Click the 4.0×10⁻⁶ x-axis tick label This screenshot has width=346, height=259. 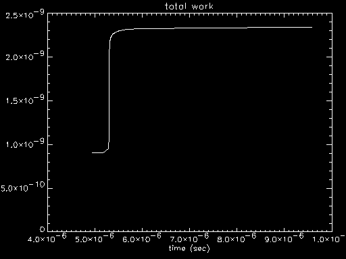(x=47, y=237)
